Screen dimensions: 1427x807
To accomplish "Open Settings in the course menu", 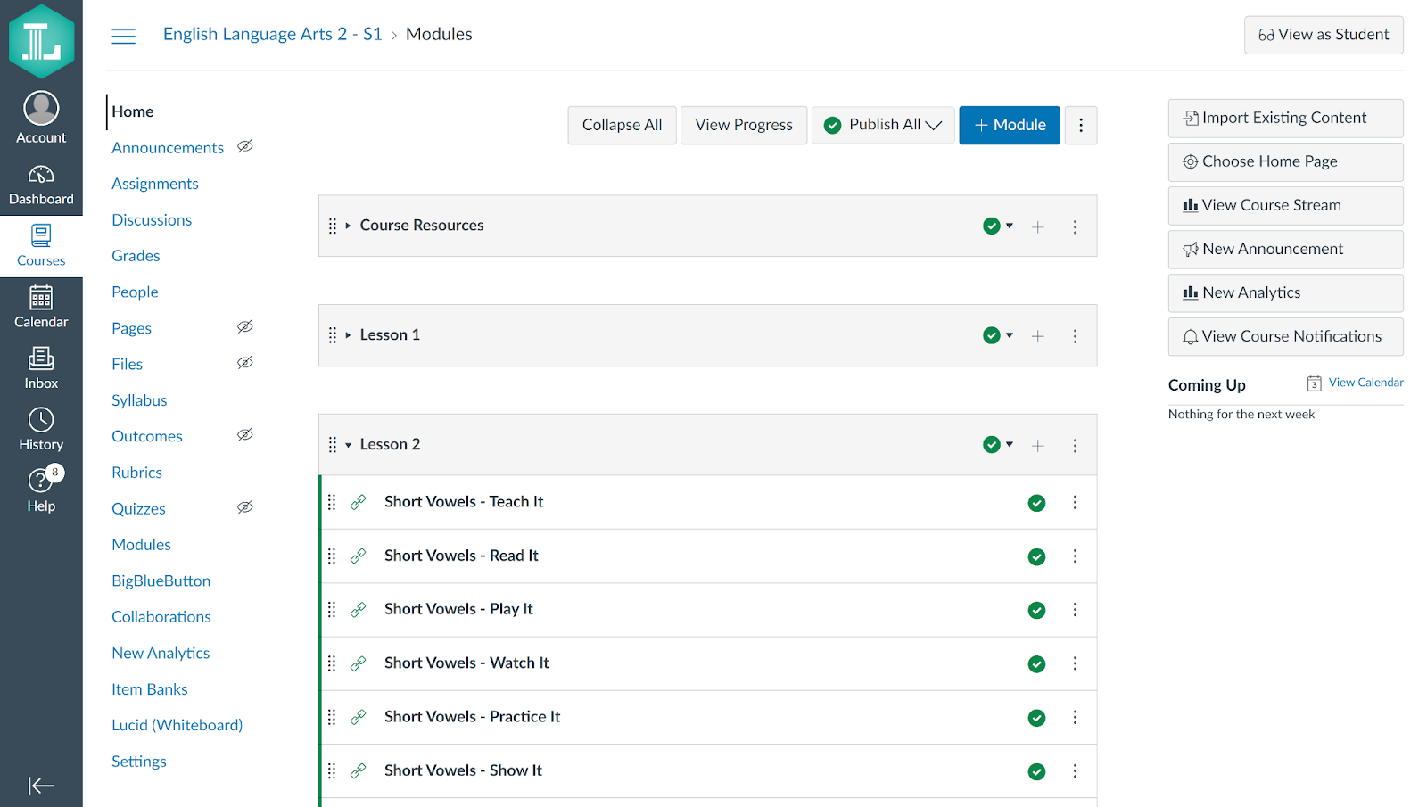I will [x=139, y=762].
